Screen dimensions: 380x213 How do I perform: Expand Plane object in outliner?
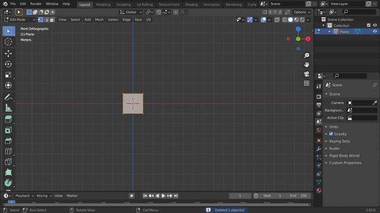(330, 31)
